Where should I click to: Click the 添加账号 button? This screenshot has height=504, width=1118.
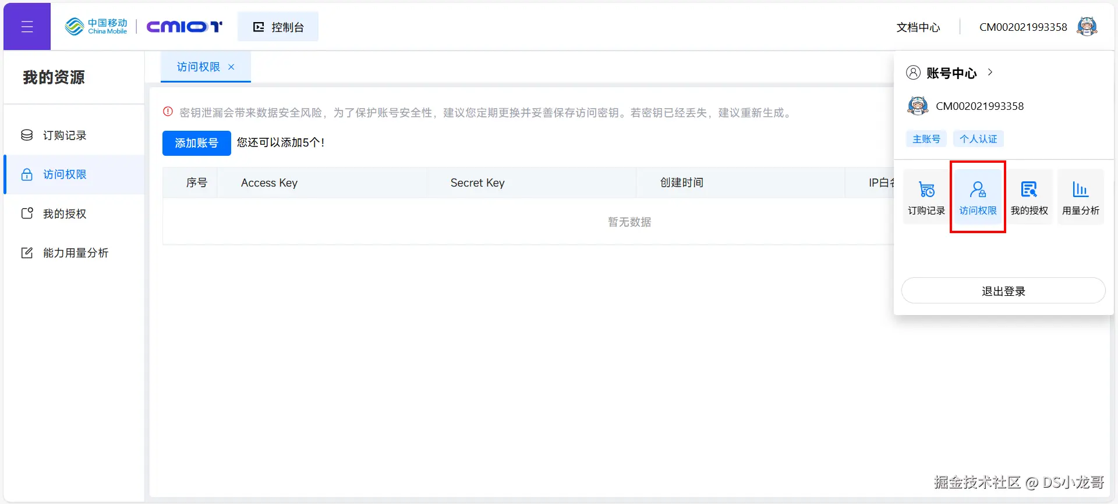(x=196, y=143)
